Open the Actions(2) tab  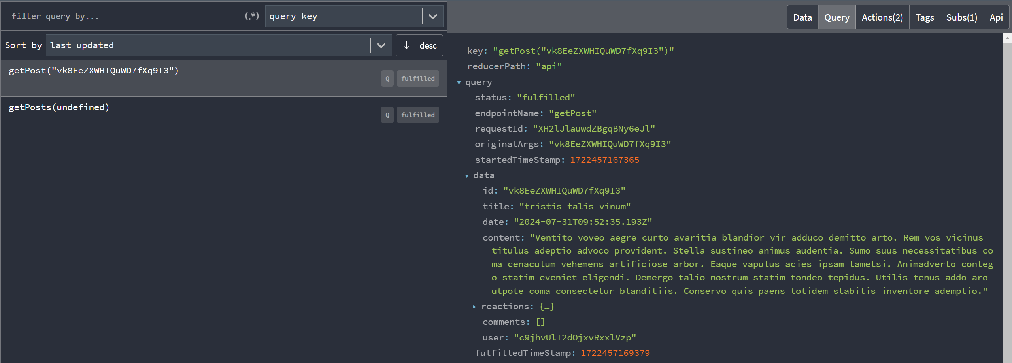[882, 17]
